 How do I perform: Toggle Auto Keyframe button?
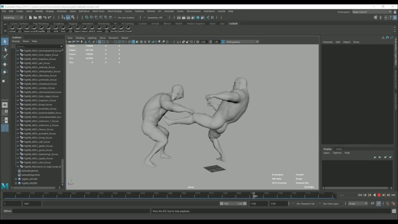click(379, 204)
